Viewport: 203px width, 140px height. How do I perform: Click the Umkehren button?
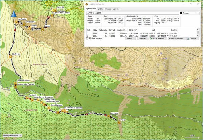142,39
